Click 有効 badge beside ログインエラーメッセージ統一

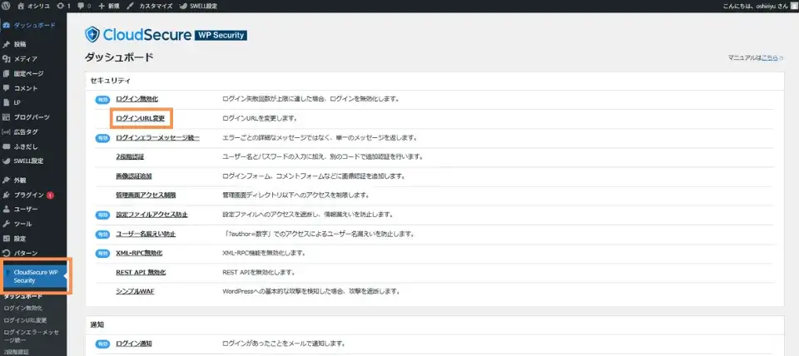[x=102, y=138]
